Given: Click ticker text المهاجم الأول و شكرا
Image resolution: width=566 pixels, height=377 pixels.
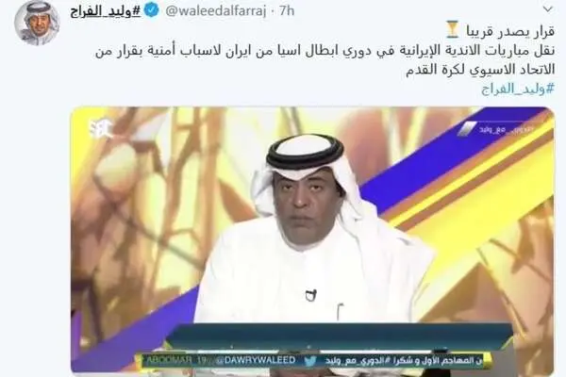Looking at the screenshot, I should (x=434, y=360).
